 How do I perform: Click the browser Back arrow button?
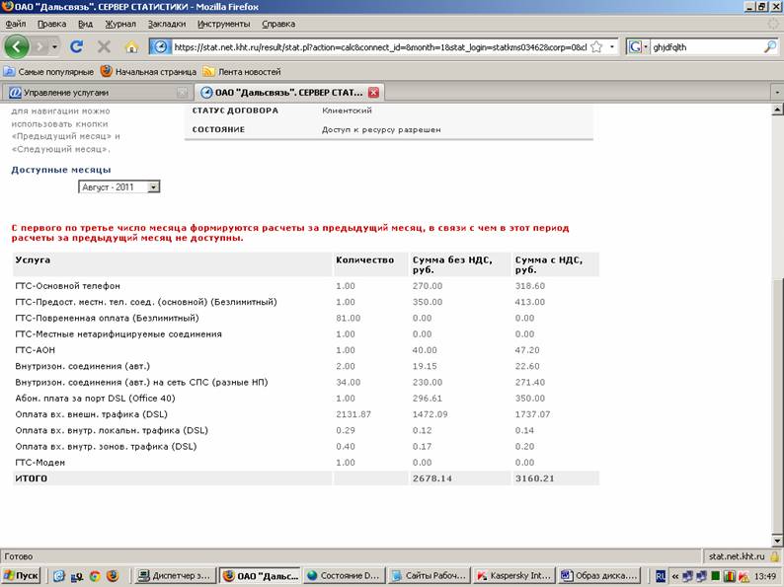click(x=17, y=46)
